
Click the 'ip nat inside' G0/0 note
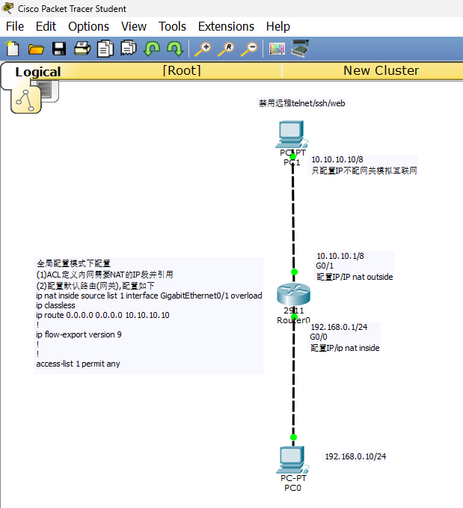345,348
